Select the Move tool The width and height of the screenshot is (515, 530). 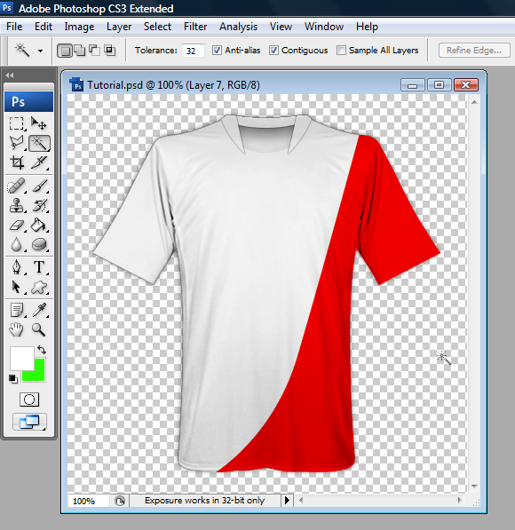(x=39, y=123)
